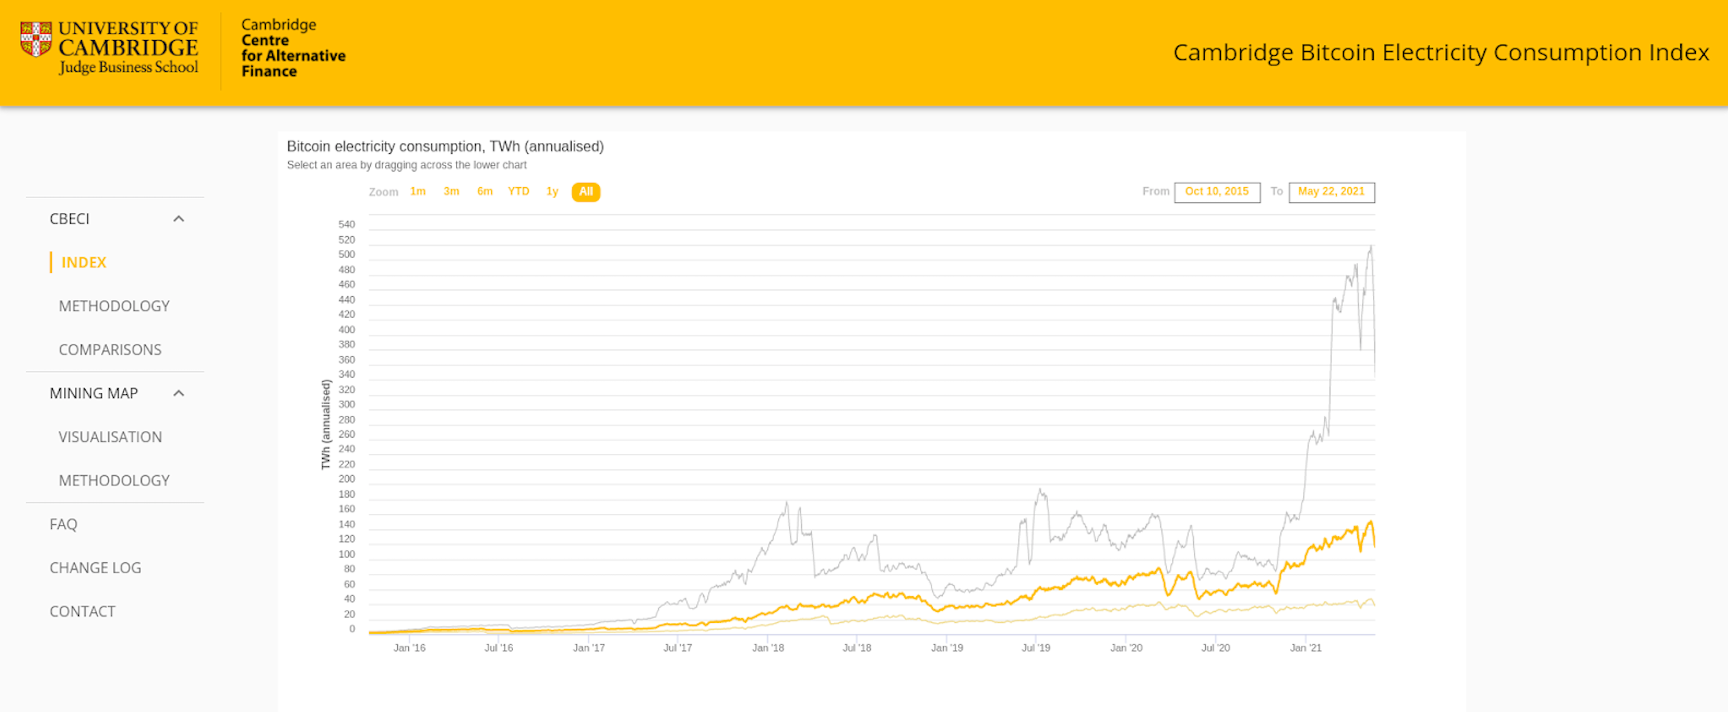Click the Jul '16 x-axis label
Viewport: 1728px width, 712px height.
tap(499, 647)
